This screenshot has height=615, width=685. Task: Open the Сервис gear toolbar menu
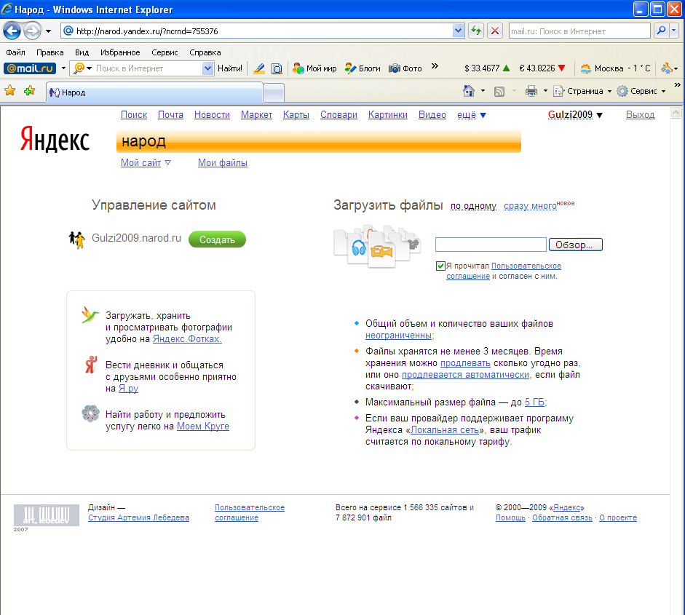(641, 91)
